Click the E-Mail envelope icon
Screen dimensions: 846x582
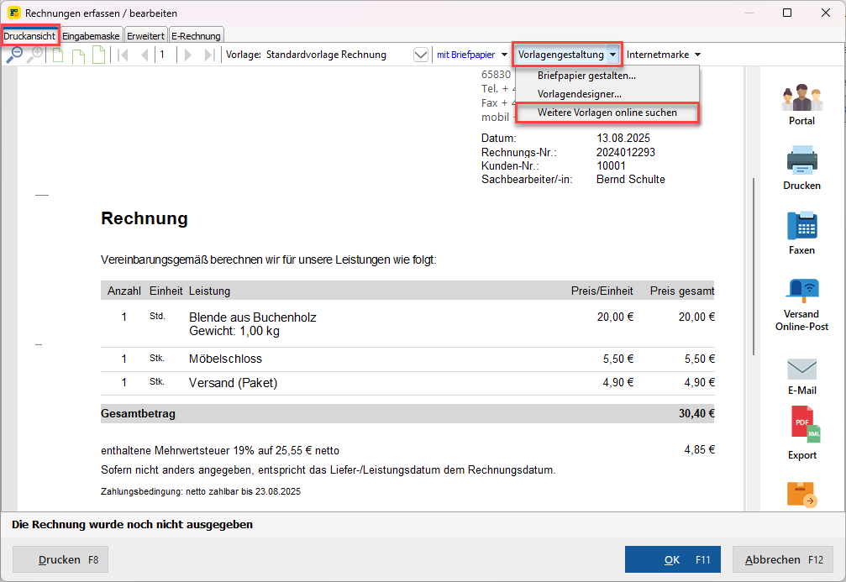[801, 370]
